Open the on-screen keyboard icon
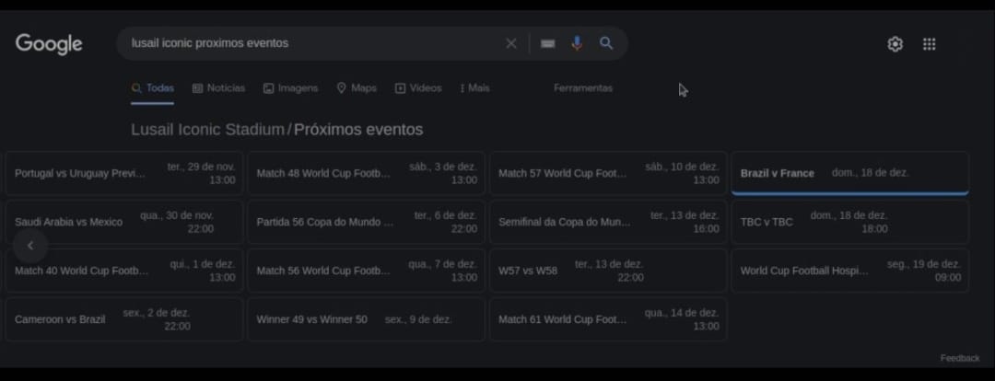 (548, 43)
